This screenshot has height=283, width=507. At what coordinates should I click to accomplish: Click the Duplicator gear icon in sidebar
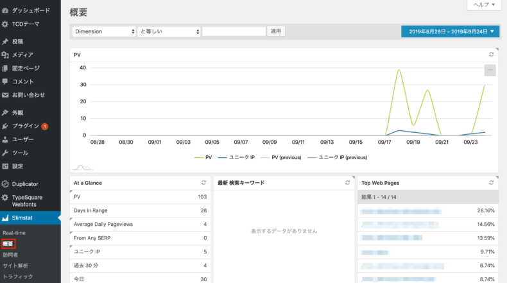coord(6,184)
